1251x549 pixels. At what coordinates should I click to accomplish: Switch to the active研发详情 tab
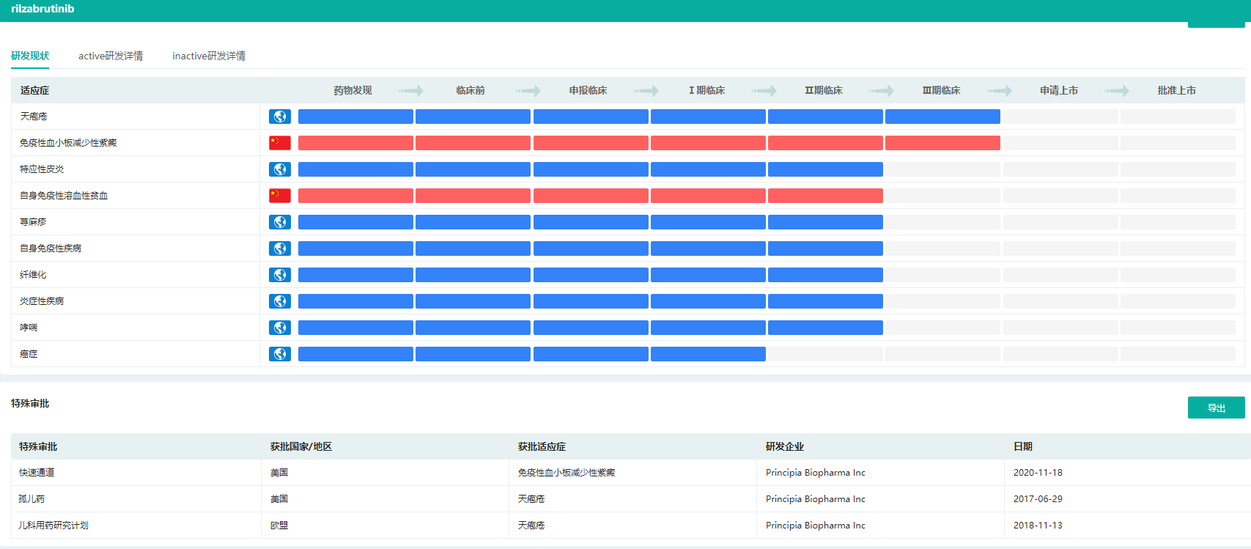(x=111, y=56)
